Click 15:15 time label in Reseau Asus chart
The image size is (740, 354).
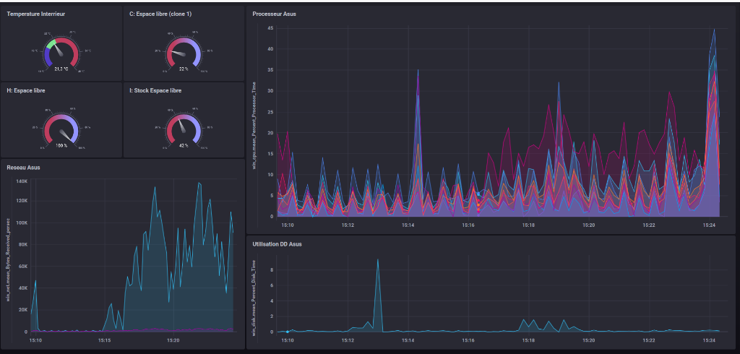point(104,340)
